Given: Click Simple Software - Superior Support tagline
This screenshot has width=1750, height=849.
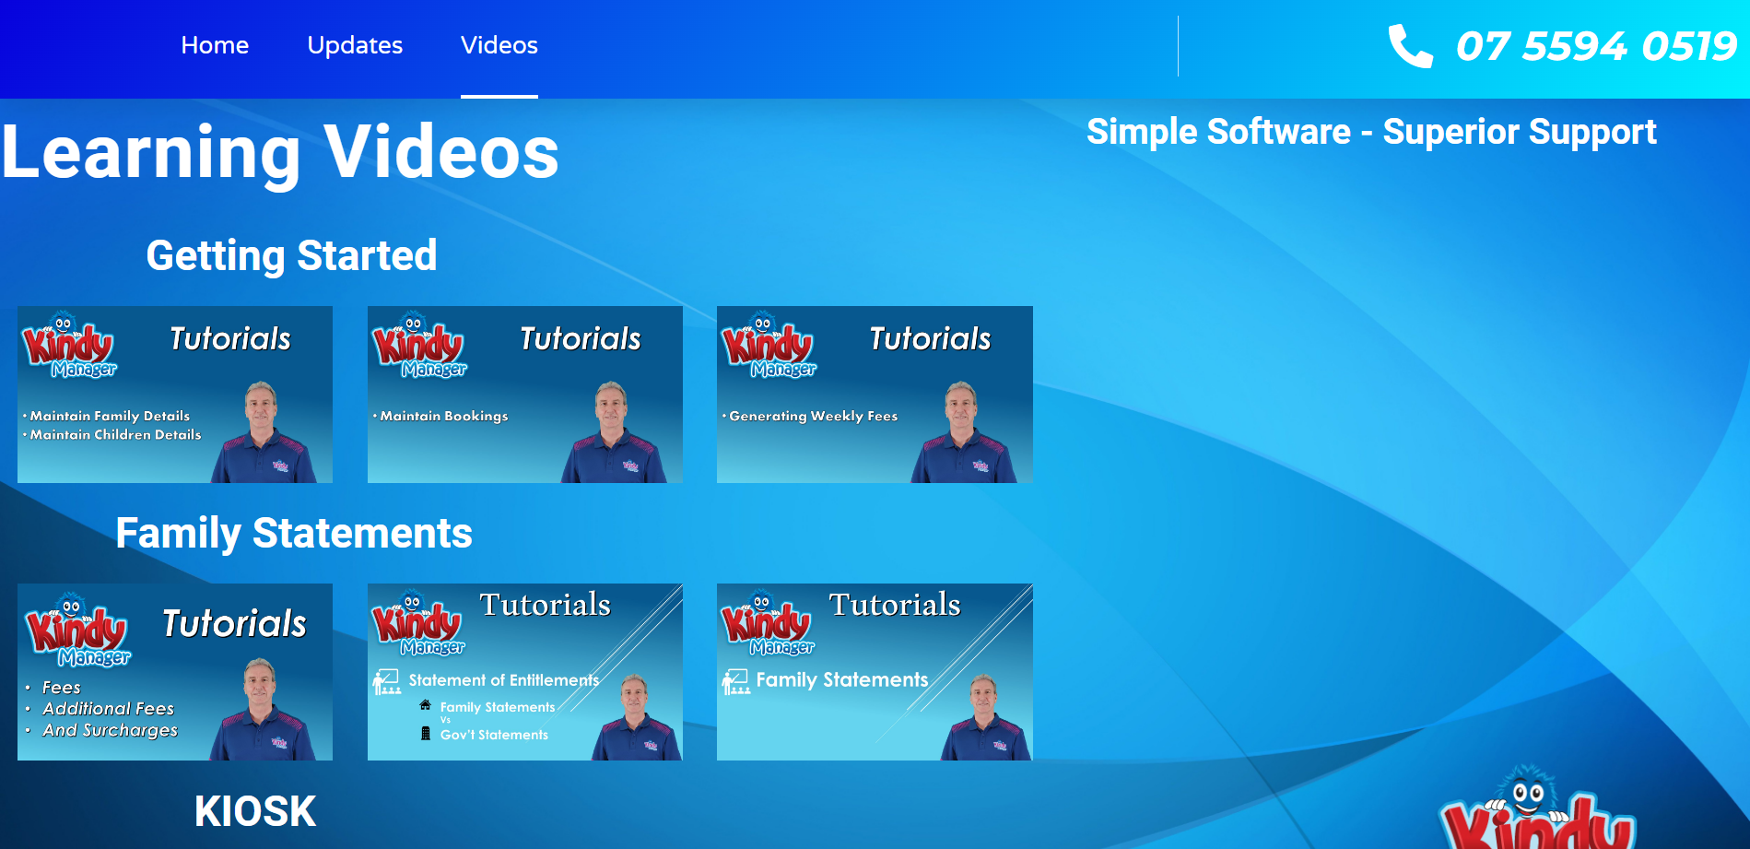Looking at the screenshot, I should (x=1371, y=132).
